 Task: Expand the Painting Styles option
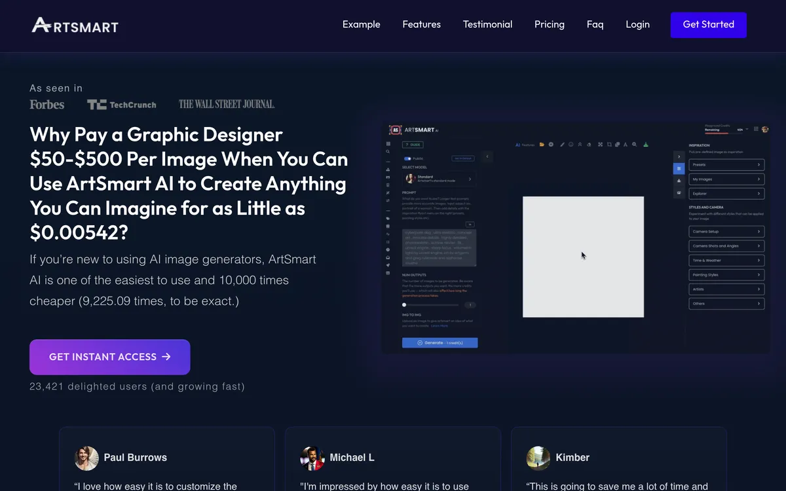pyautogui.click(x=726, y=275)
